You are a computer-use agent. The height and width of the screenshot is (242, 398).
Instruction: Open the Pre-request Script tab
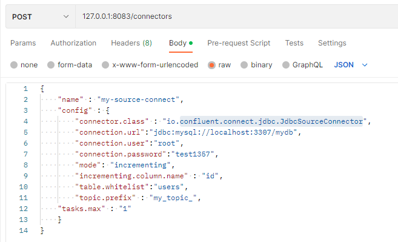click(x=239, y=43)
